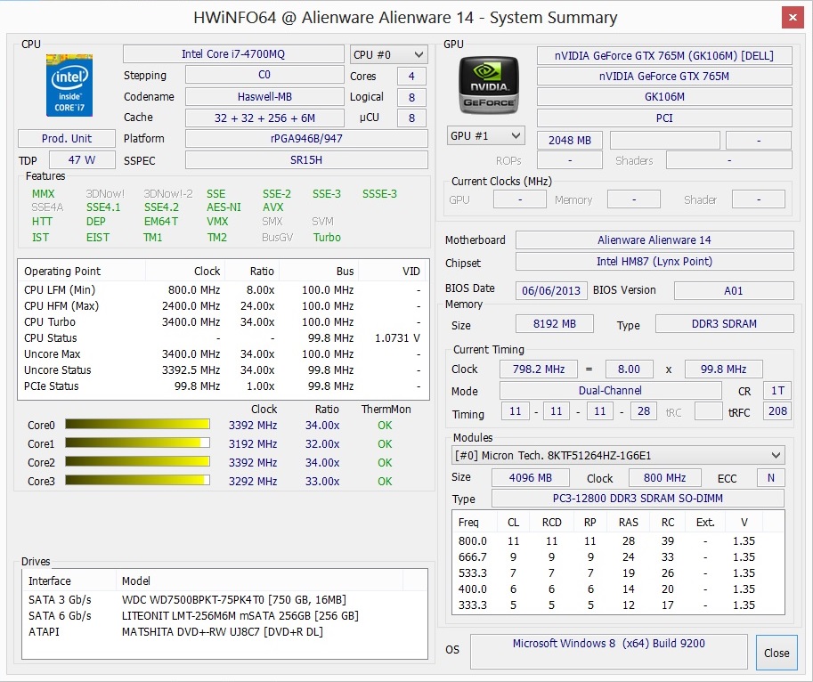Open the CPU #0 selector dropdown
This screenshot has height=682, width=813.
click(x=389, y=54)
